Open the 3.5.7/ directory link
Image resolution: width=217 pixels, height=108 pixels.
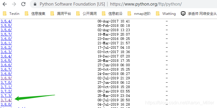(x=6, y=34)
